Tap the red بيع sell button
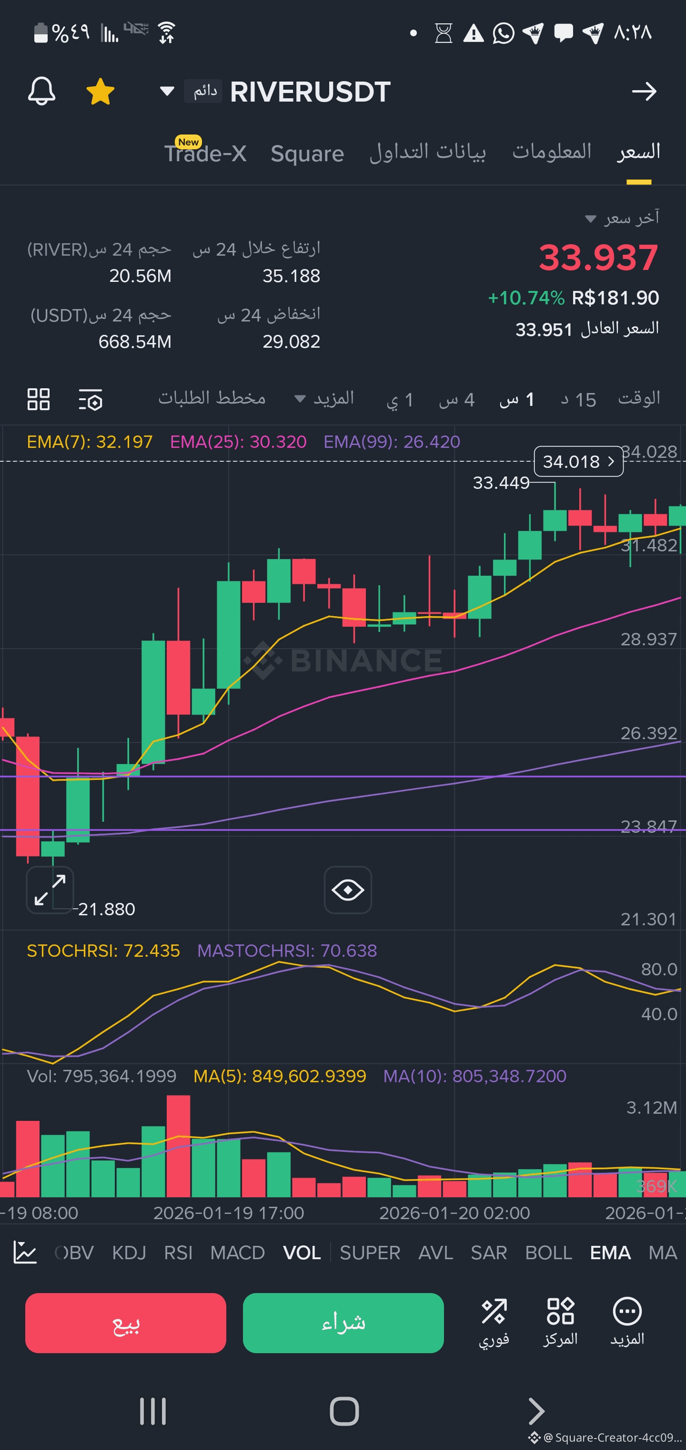 click(x=126, y=1323)
